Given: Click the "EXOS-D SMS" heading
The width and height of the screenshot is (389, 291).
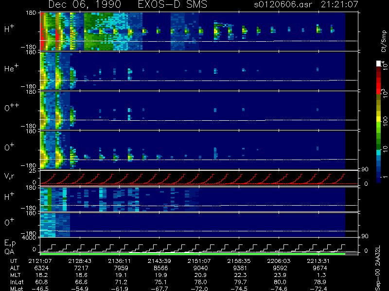Looking at the screenshot, I should pos(173,4).
